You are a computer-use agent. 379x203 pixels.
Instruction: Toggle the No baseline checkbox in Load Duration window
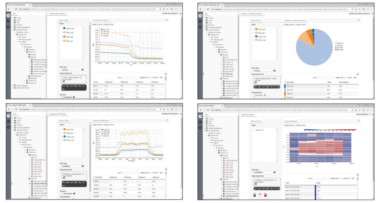coord(62,97)
